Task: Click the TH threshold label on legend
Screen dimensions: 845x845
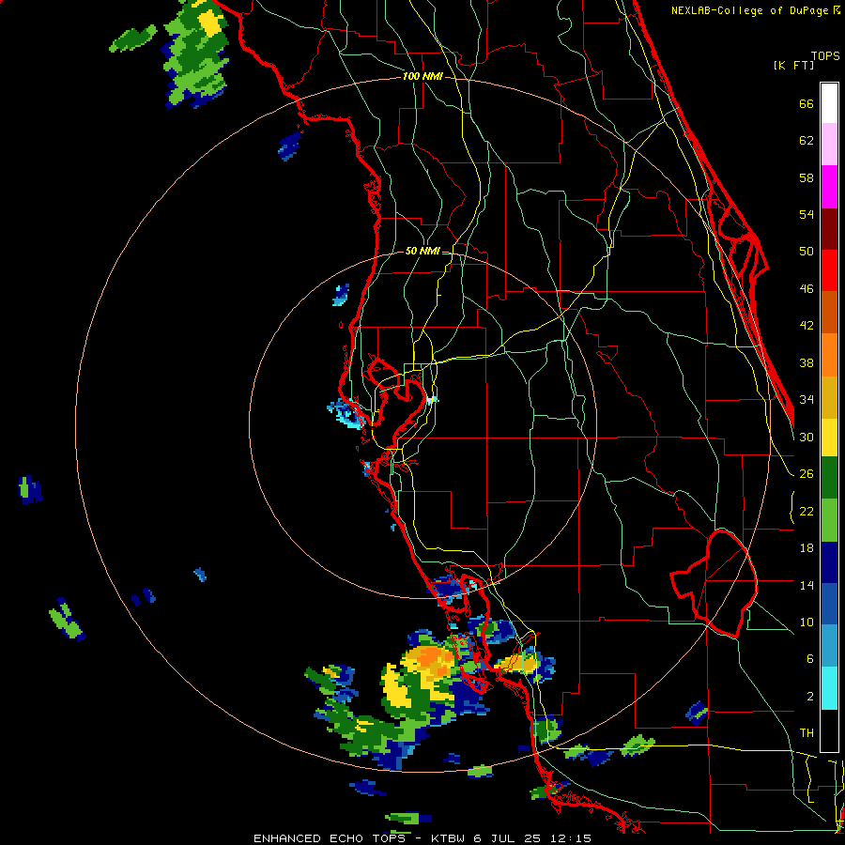Action: pos(807,732)
